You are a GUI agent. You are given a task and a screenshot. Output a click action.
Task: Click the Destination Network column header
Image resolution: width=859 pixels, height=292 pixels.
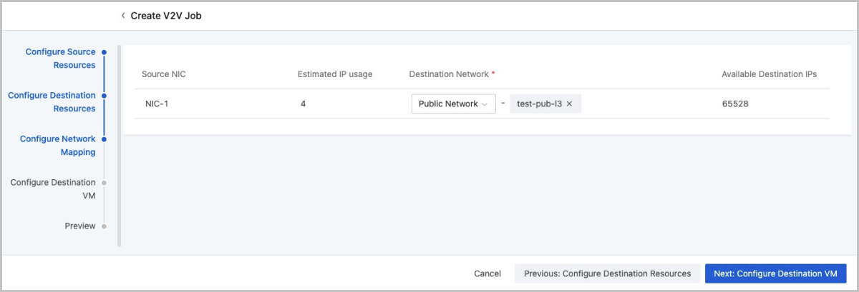coord(449,74)
